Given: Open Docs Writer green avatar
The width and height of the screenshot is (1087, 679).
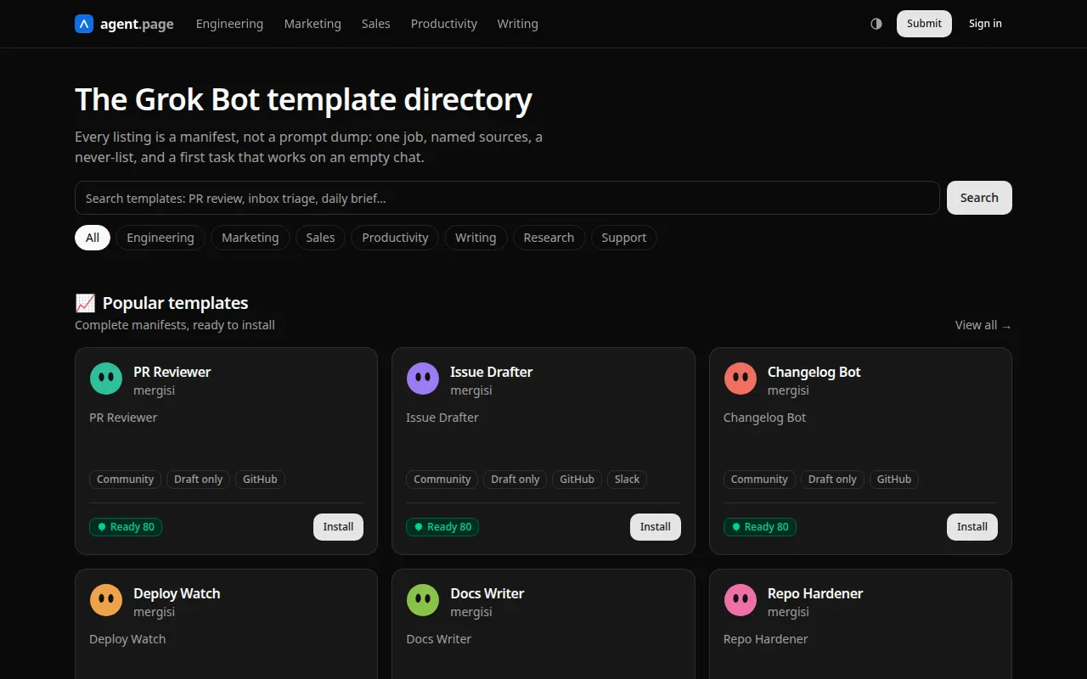Looking at the screenshot, I should click(x=423, y=600).
